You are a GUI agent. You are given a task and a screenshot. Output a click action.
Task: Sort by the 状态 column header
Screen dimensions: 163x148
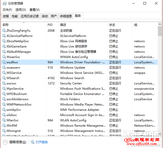pyautogui.click(x=120, y=25)
